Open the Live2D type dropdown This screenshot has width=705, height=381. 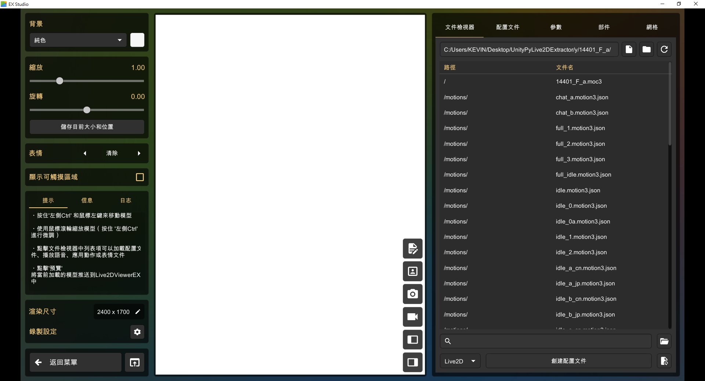click(x=460, y=361)
